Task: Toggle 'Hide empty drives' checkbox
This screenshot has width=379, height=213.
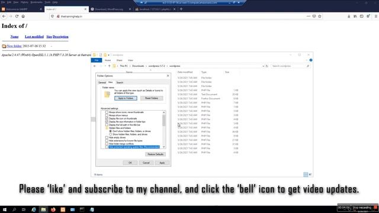Action: pyautogui.click(x=107, y=137)
